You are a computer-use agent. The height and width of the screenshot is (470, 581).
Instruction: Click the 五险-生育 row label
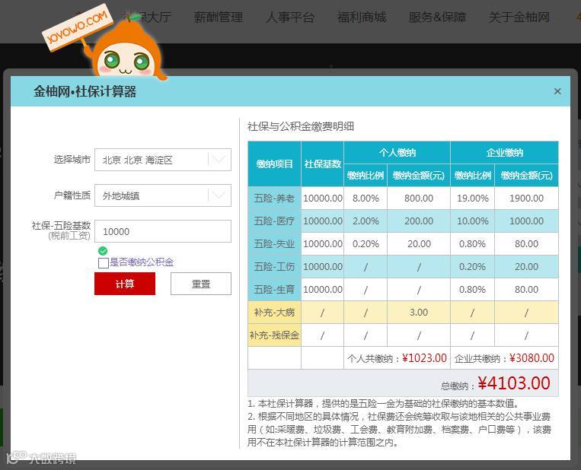tap(274, 290)
